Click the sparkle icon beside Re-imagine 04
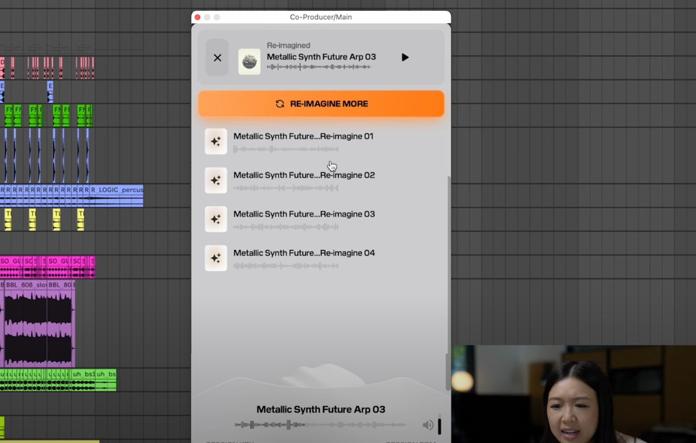The width and height of the screenshot is (696, 443). [x=216, y=258]
